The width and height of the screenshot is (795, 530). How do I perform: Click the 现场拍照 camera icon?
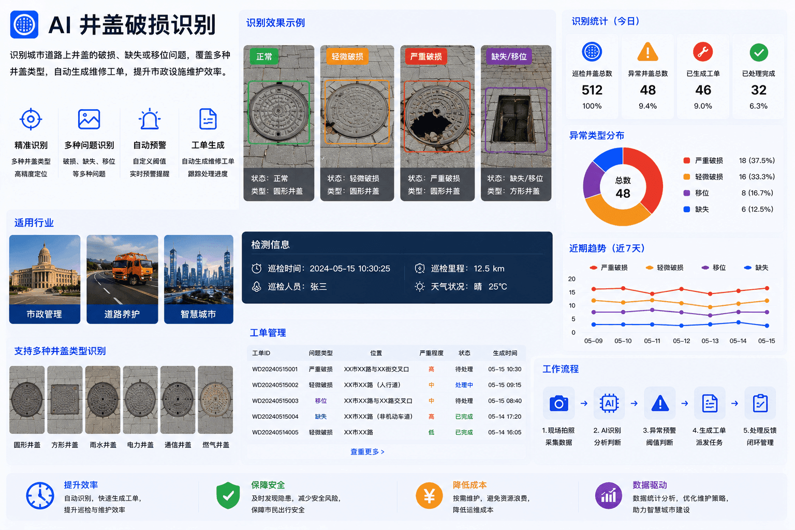(558, 403)
